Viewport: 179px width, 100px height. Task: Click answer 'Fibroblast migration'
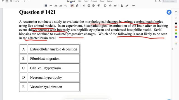[45, 59]
